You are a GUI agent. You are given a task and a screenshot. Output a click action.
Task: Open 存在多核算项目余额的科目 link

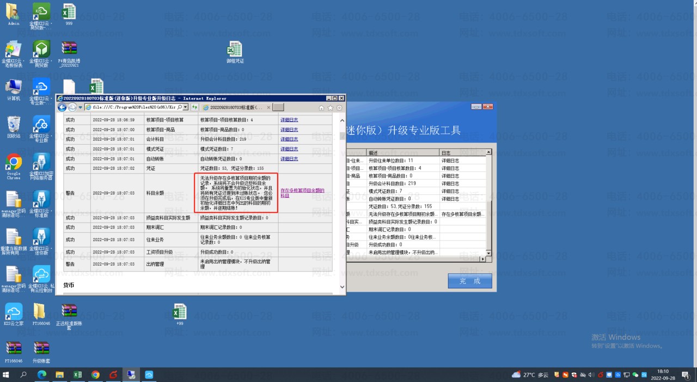[x=302, y=193]
